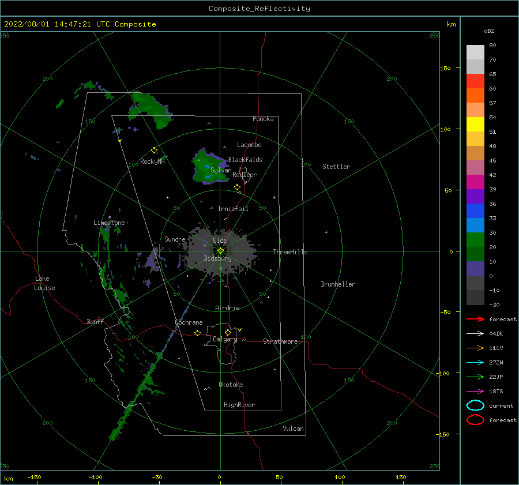Click the yellow radar site marker at Didsbury
Screen dimensions: 519x485
click(220, 251)
